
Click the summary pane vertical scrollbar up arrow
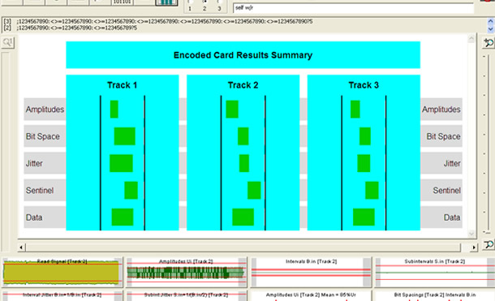coord(471,39)
